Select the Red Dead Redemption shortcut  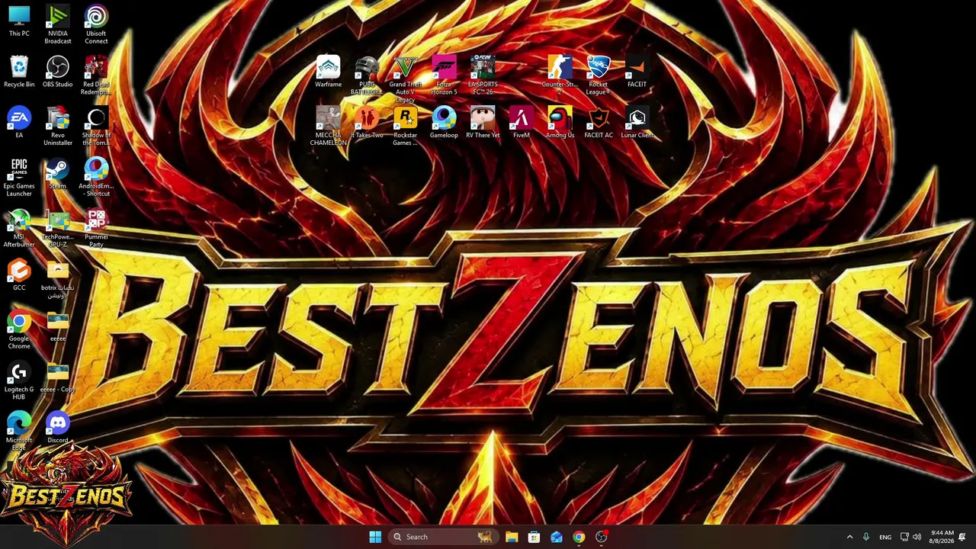coord(96,75)
